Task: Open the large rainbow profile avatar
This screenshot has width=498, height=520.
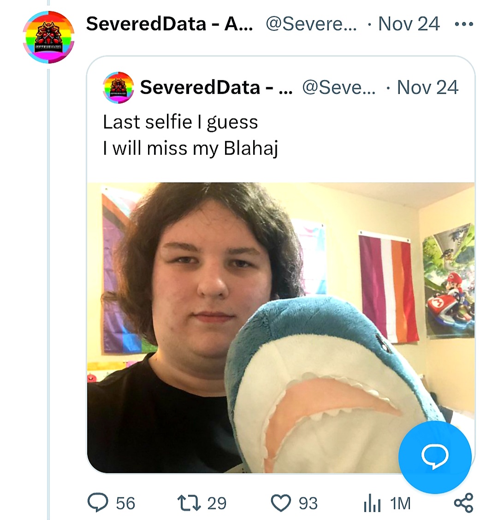Action: tap(48, 37)
